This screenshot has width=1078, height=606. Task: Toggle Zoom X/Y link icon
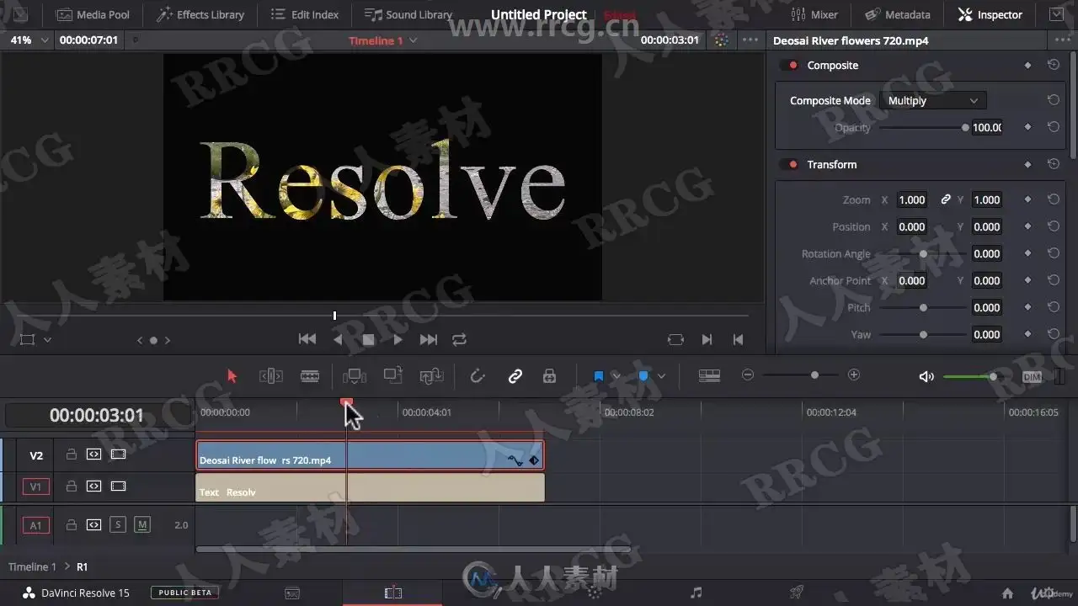point(946,199)
